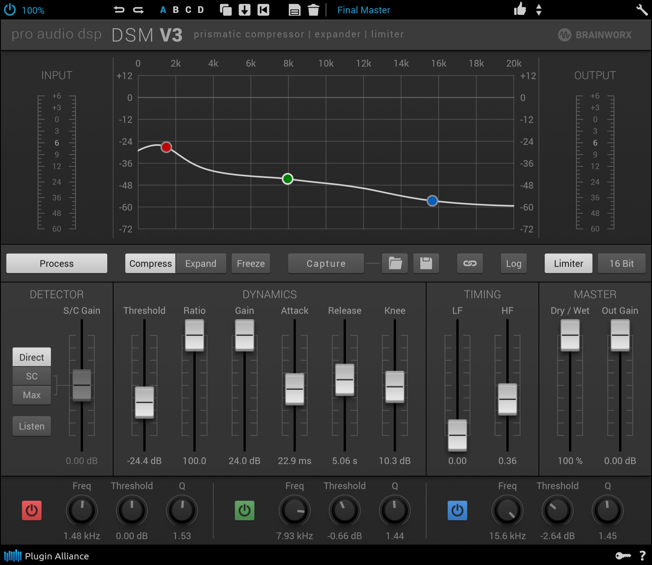Select Direct detector source
Screen dimensions: 652x565
pyautogui.click(x=32, y=357)
